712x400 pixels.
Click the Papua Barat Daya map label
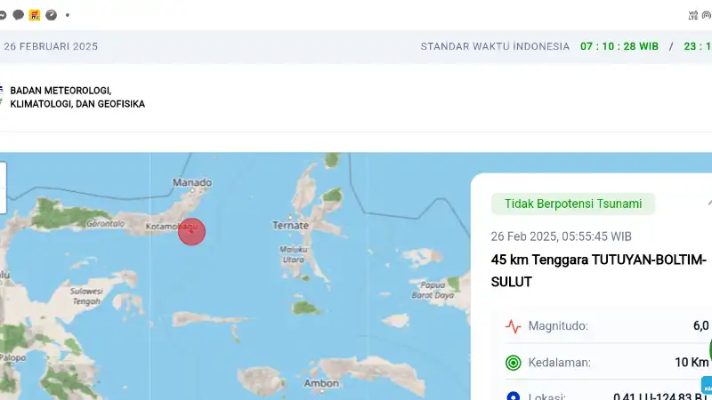pyautogui.click(x=433, y=291)
